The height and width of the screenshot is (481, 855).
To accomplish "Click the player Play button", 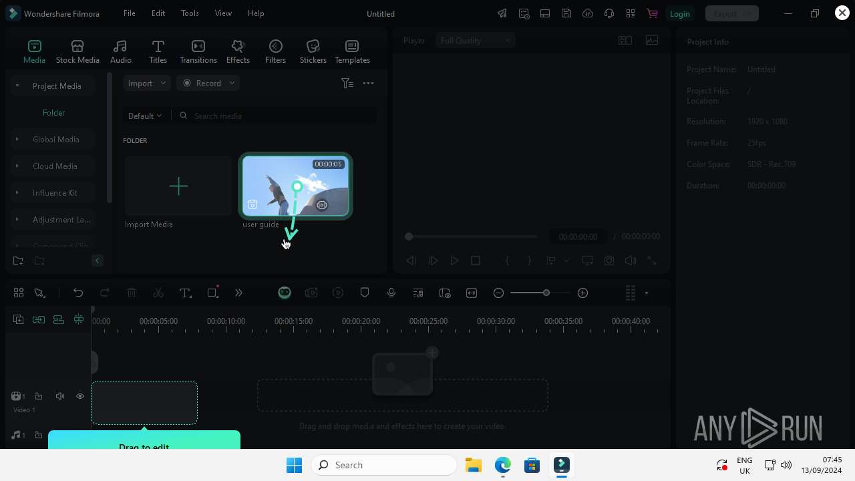I will click(x=454, y=261).
